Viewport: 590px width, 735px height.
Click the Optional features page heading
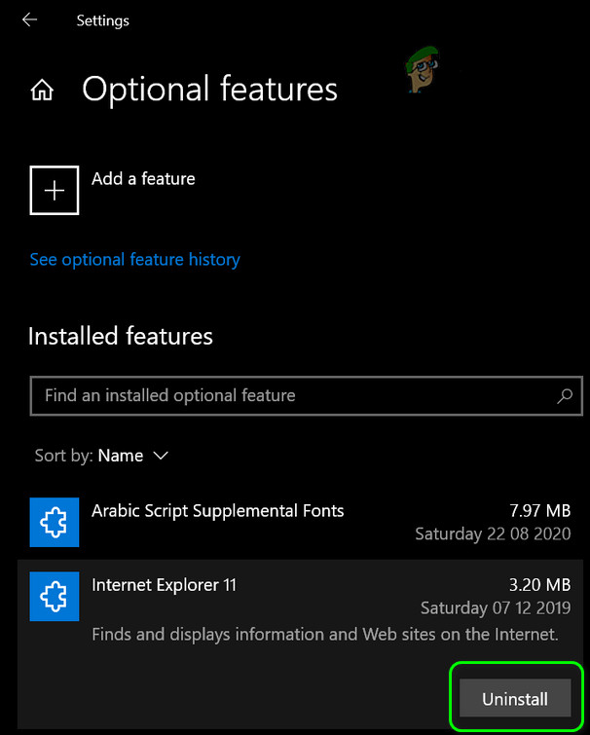(209, 90)
